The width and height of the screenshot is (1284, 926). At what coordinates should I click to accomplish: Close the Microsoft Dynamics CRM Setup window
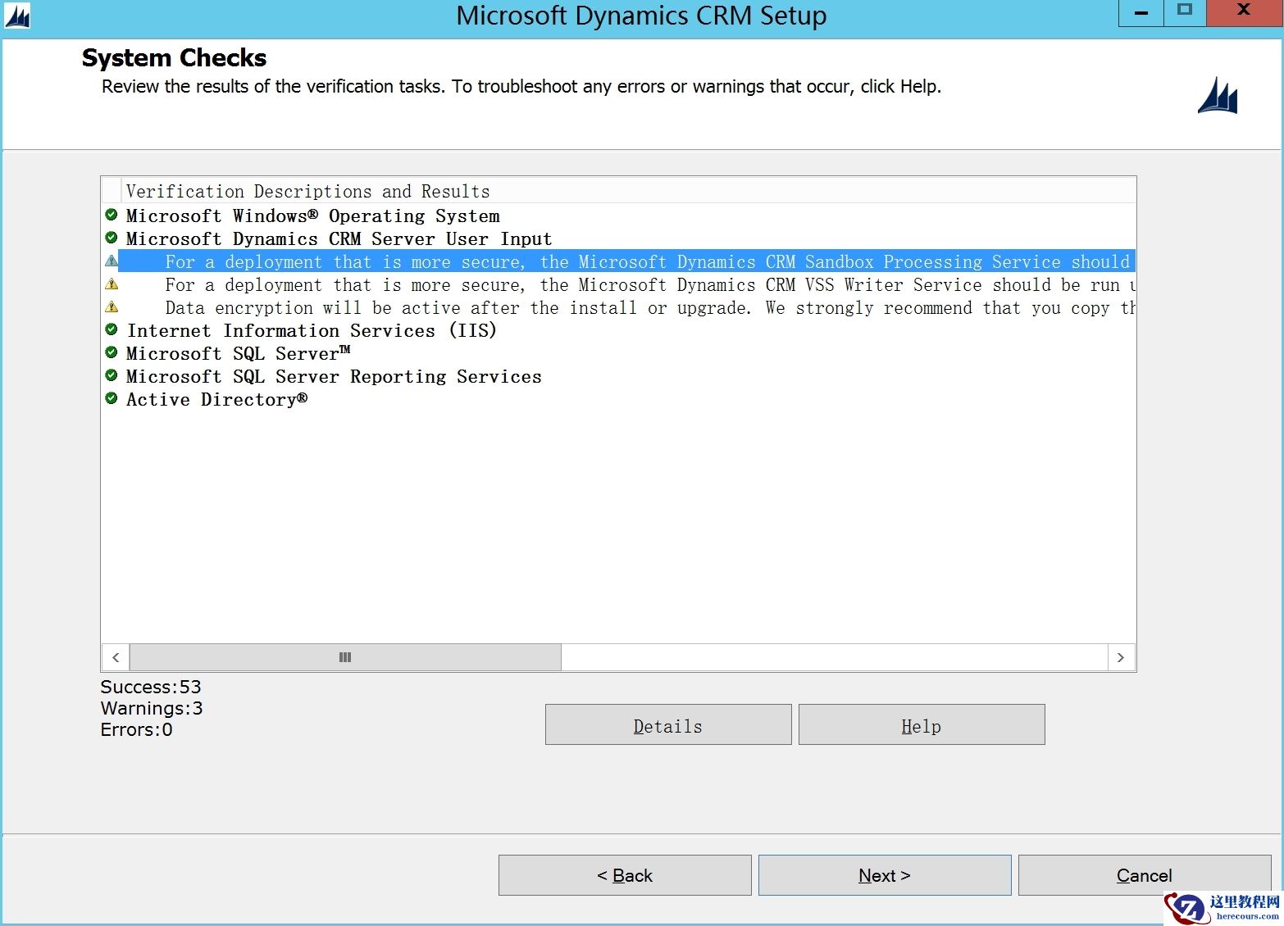(x=1245, y=12)
